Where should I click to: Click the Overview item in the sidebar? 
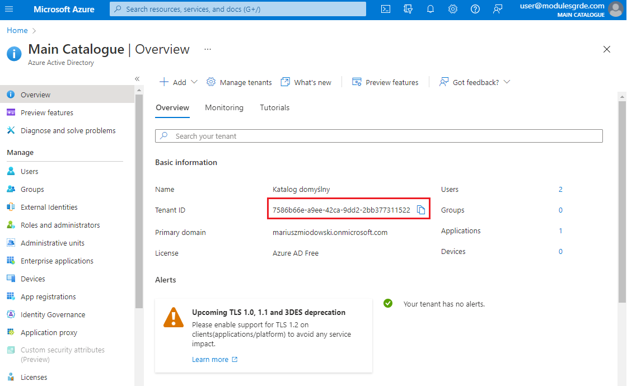[67, 95]
